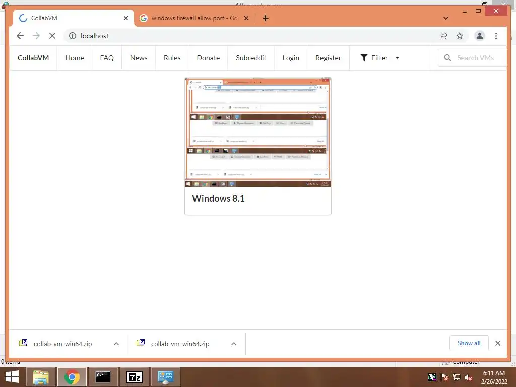
Task: Click the muted volume tray icon
Action: (469, 377)
